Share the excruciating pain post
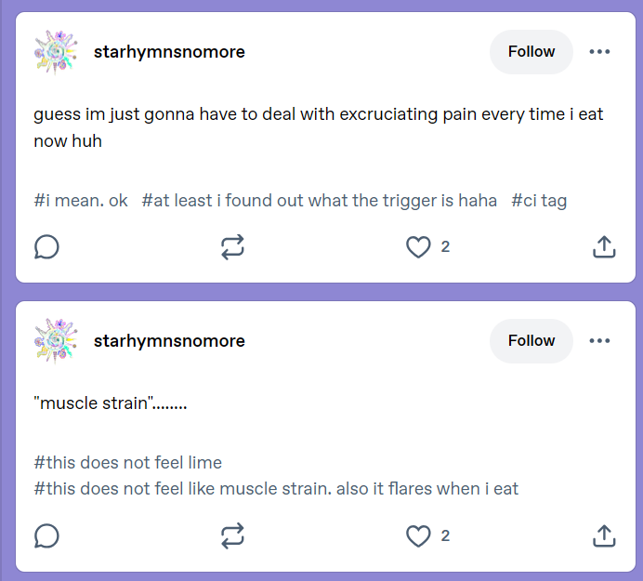643x581 pixels. [x=604, y=246]
